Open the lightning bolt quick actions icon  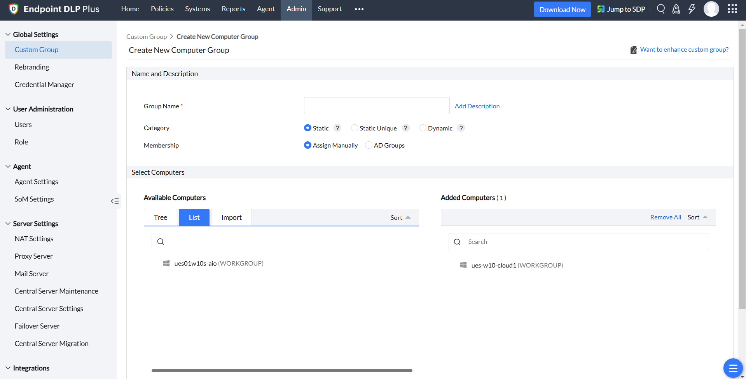coord(692,9)
